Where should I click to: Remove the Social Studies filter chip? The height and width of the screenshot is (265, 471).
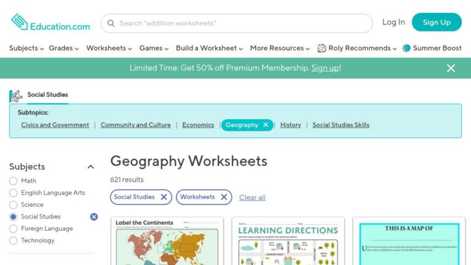pyautogui.click(x=164, y=197)
